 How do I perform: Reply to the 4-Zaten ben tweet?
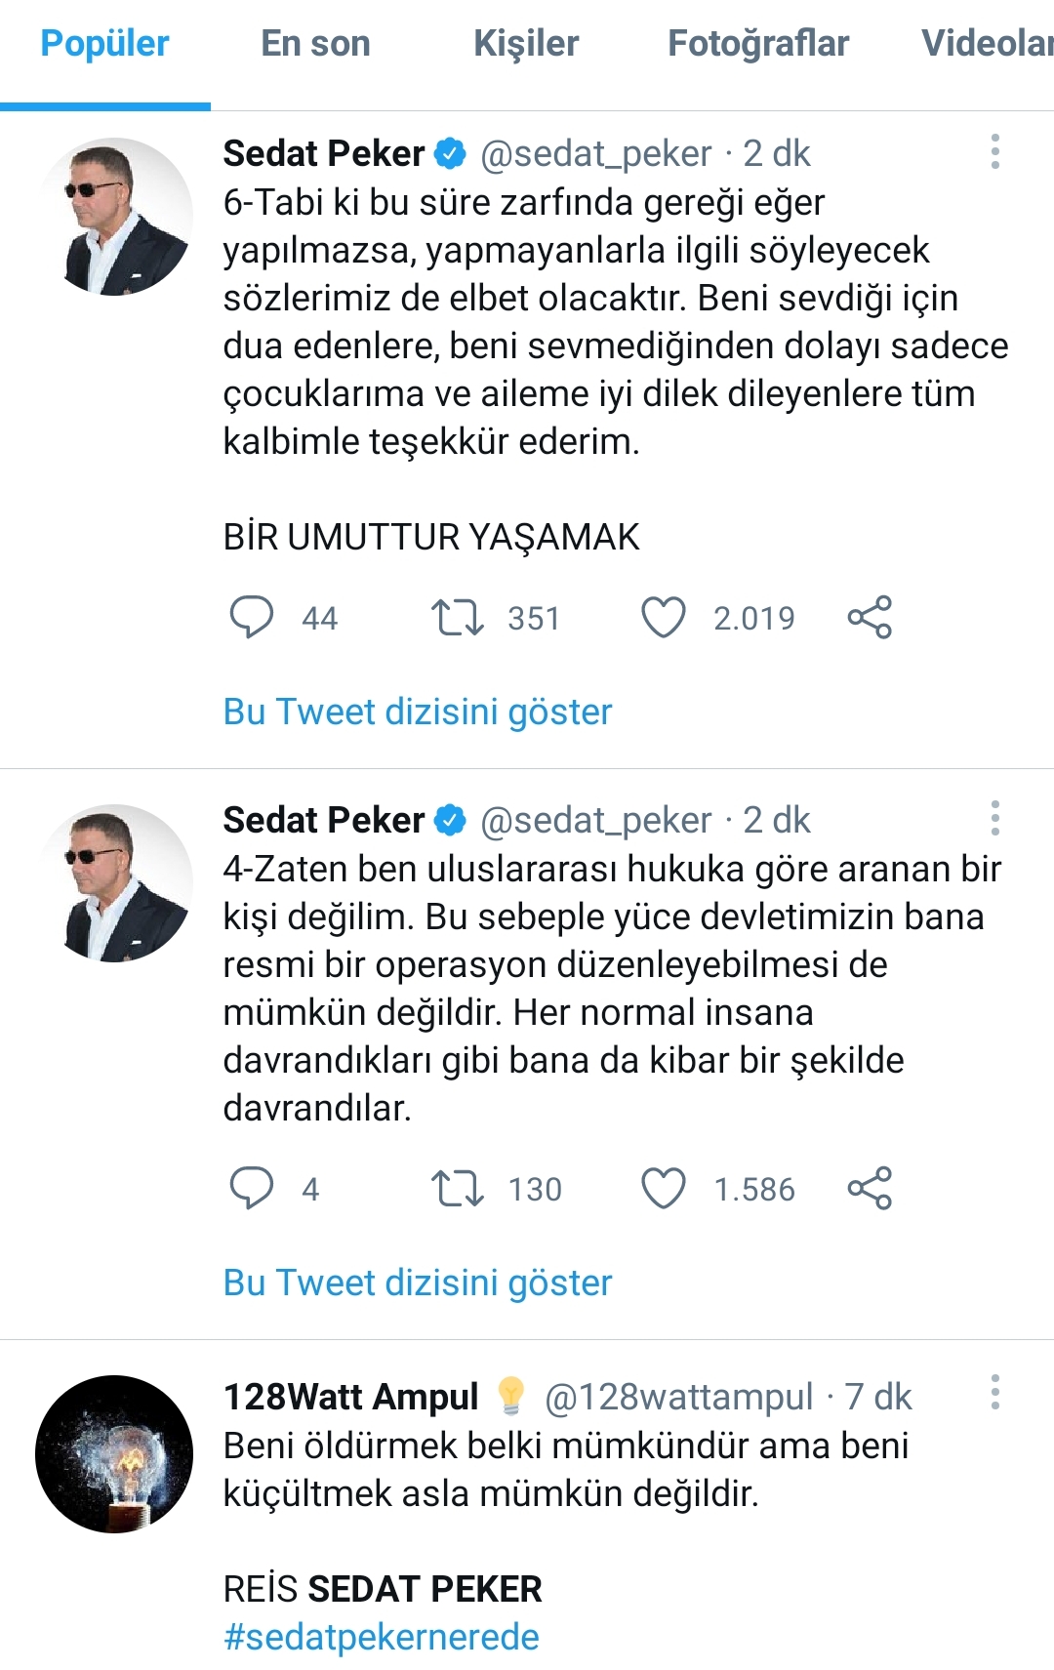[251, 1189]
